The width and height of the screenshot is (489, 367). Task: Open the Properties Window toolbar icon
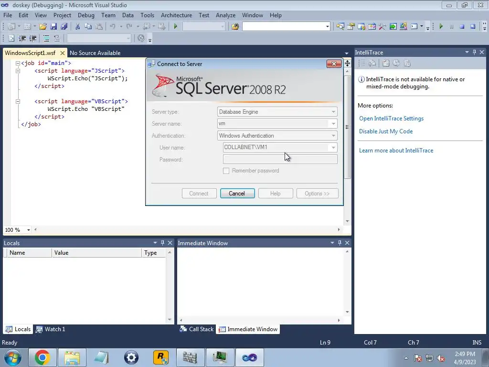point(351,27)
